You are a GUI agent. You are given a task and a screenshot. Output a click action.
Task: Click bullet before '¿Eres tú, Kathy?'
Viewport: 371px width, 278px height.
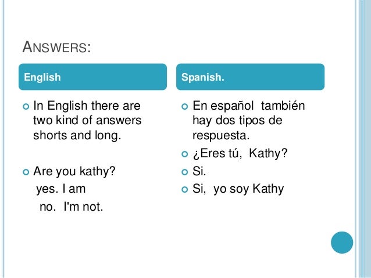(184, 154)
